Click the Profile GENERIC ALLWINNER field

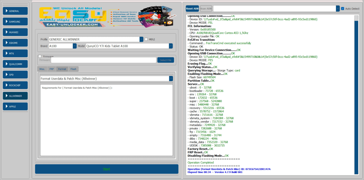click(94, 39)
